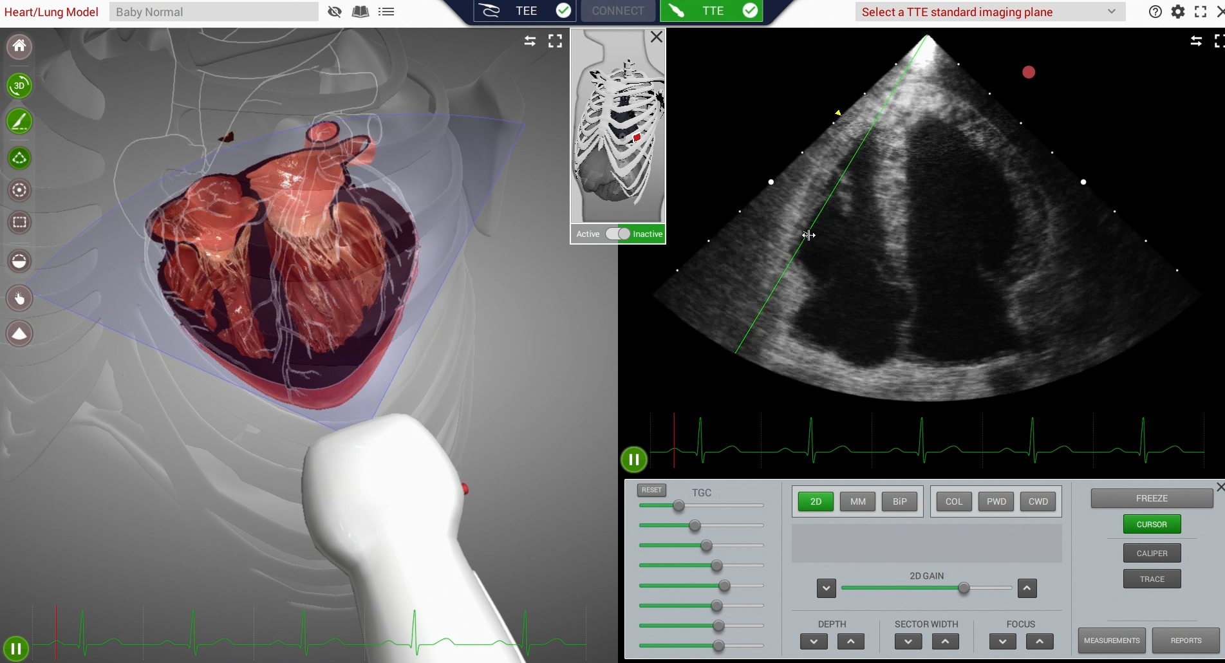
Task: Decrease SECTOR WIDTH with down chevron
Action: pos(908,642)
